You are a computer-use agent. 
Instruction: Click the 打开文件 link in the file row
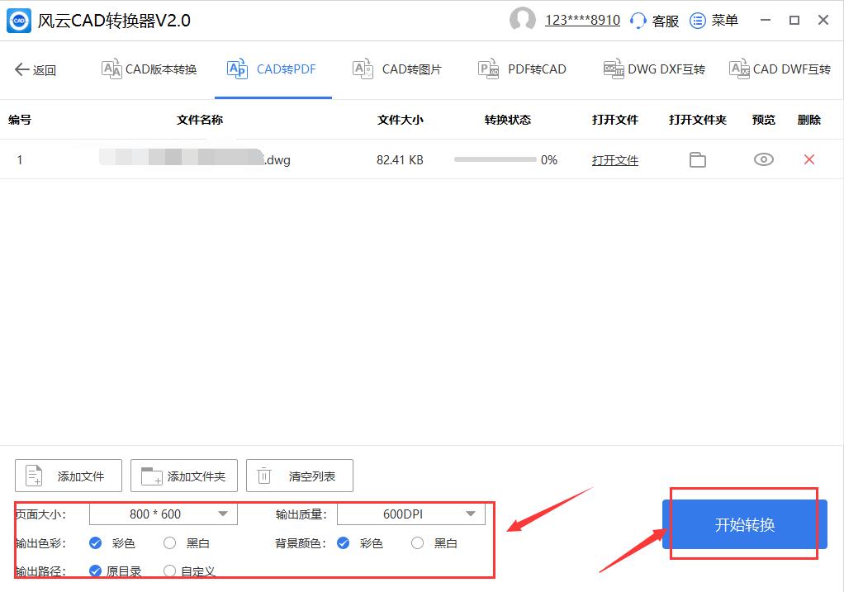point(614,159)
